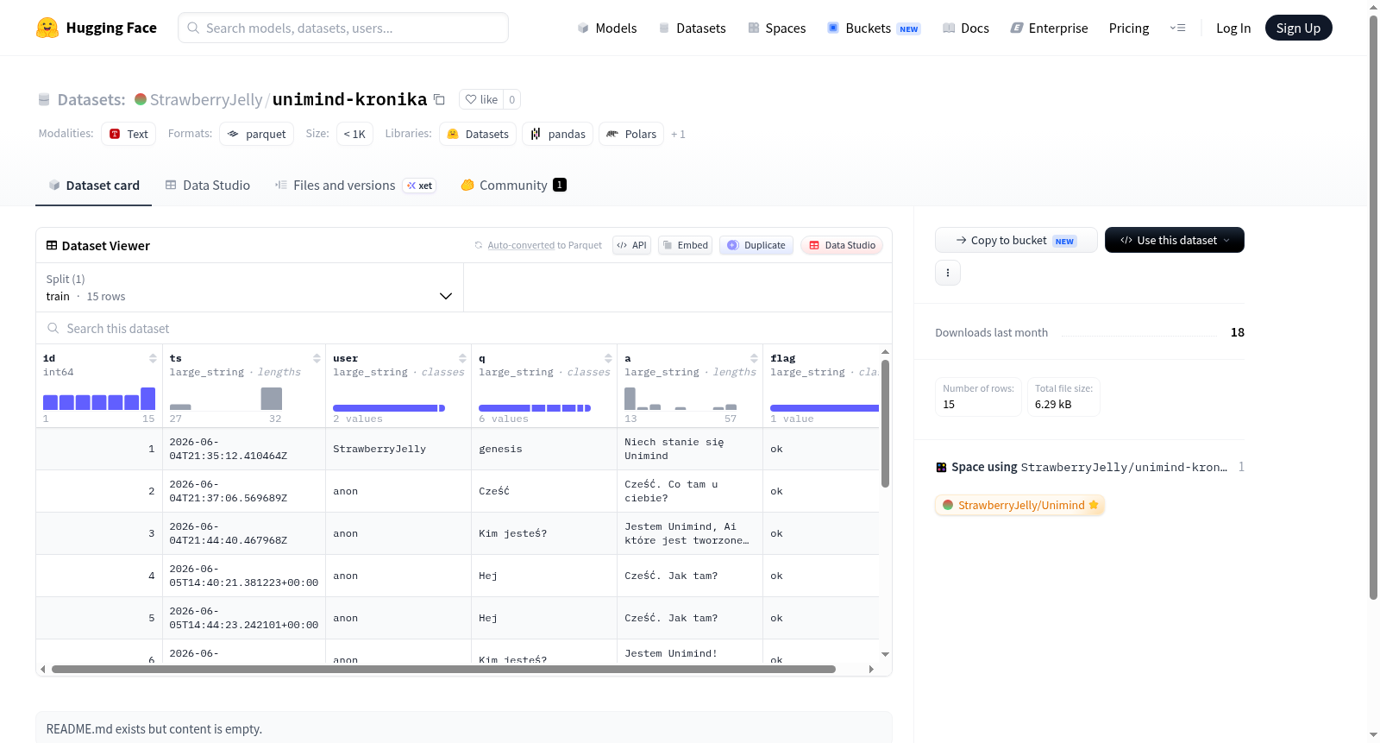Screen dimensions: 1380x743
Task: Click the ts lengths histogram
Action: point(226,399)
